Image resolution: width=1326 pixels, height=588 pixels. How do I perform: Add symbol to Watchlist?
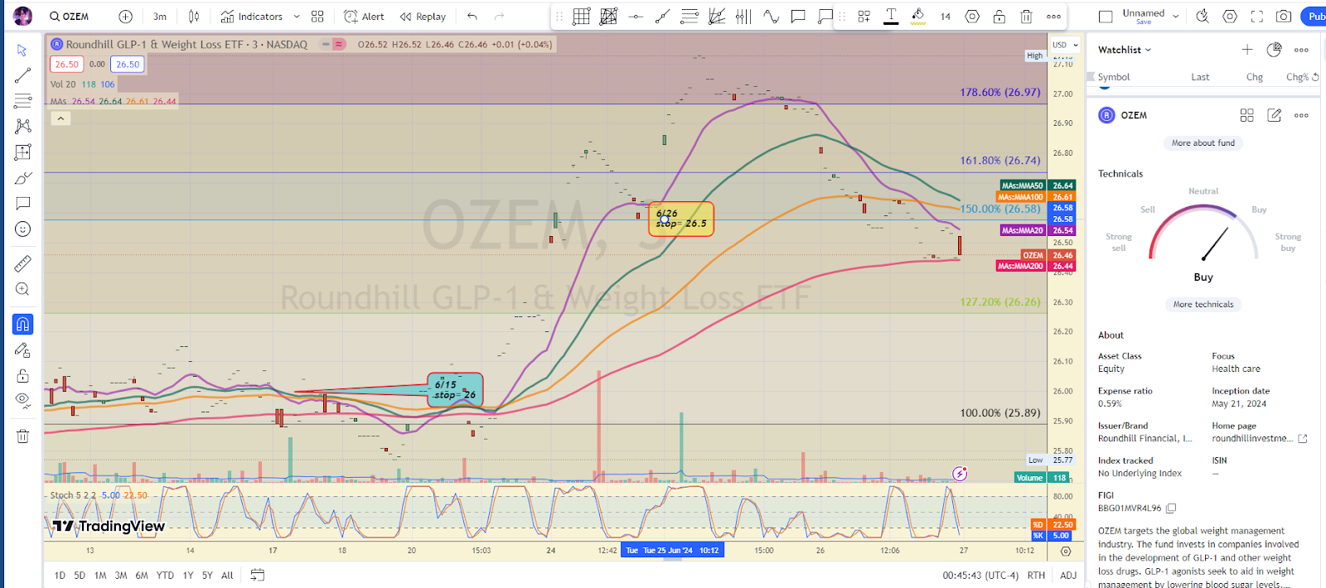pos(1247,50)
